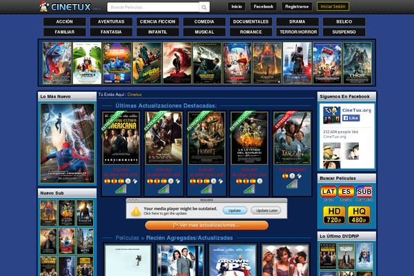This screenshot has width=414, height=276.
Task: Focus the Buscar Películas search field
Action: pyautogui.click(x=153, y=8)
